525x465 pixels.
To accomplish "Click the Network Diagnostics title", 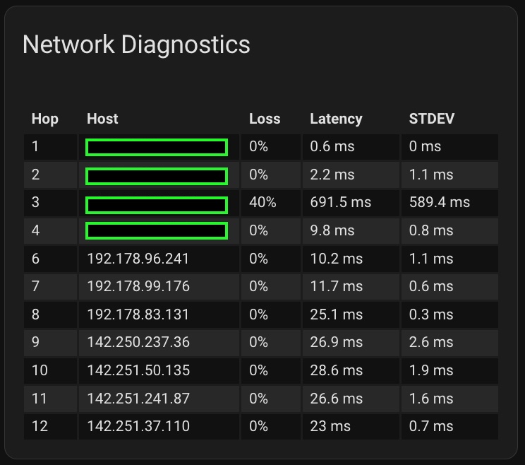I will tap(136, 45).
